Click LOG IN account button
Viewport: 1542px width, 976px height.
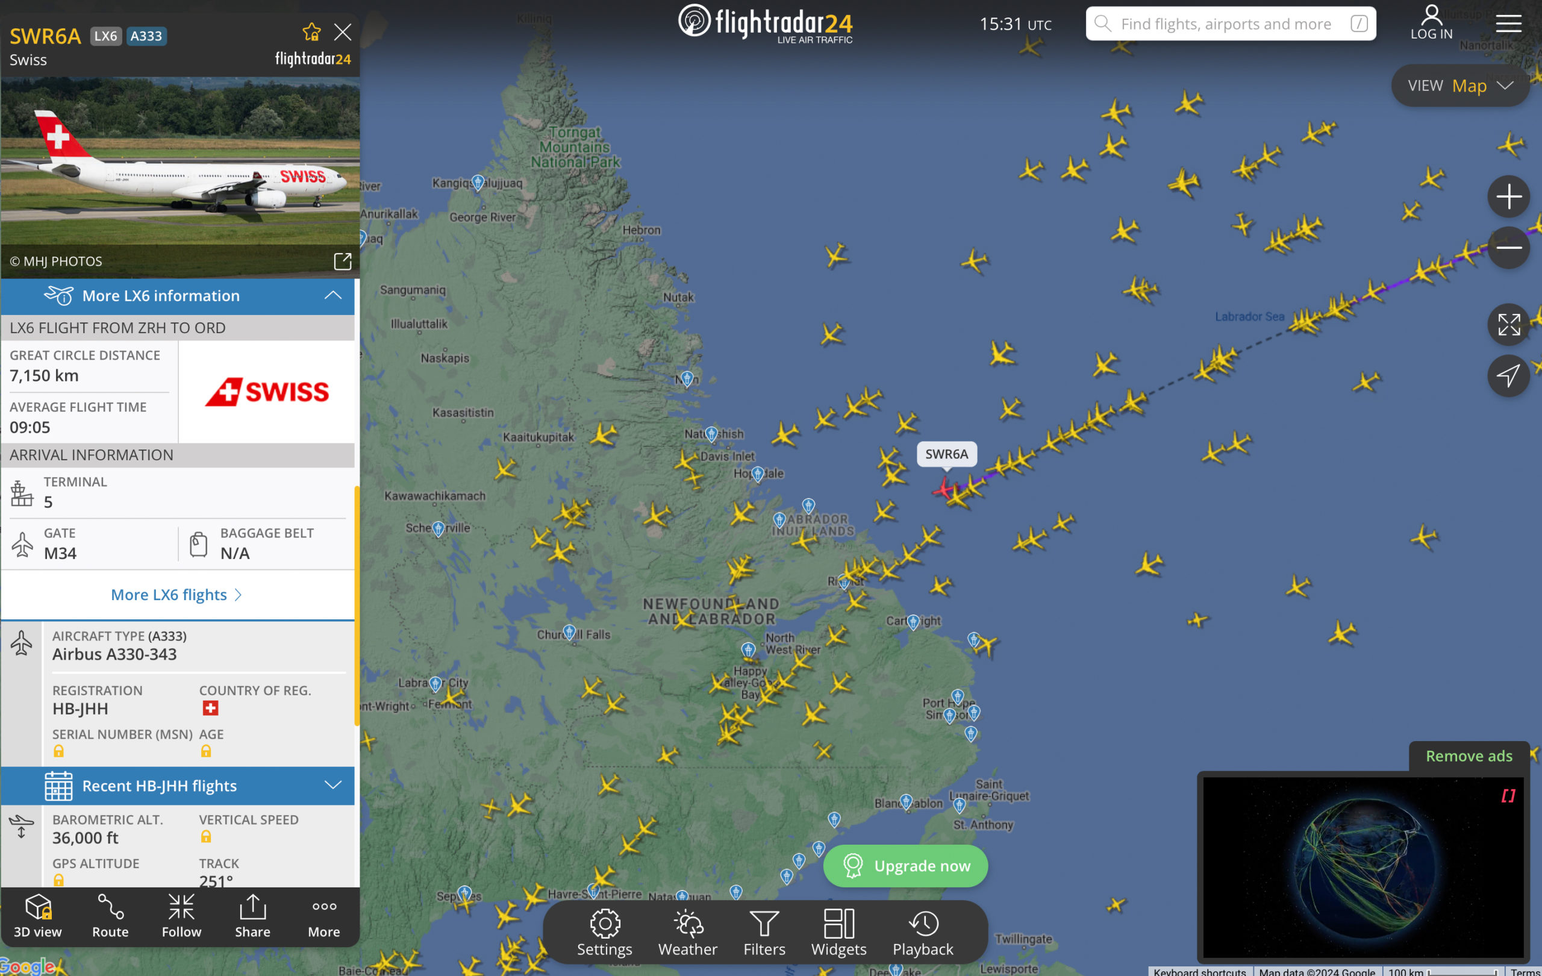pyautogui.click(x=1431, y=23)
